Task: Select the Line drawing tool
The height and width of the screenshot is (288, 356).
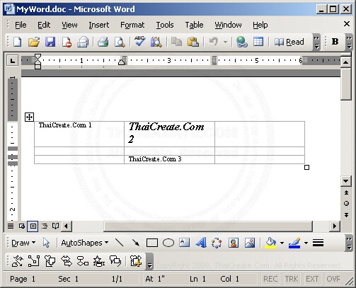Action: tap(120, 243)
